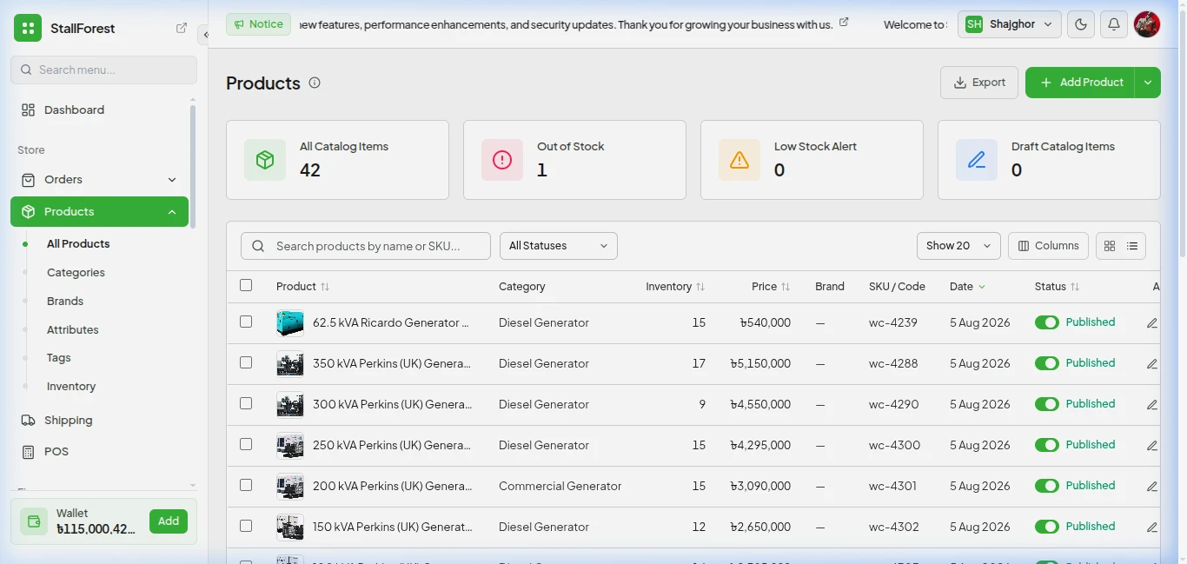Image resolution: width=1187 pixels, height=564 pixels.
Task: Go to Brands submenu
Action: 65,302
